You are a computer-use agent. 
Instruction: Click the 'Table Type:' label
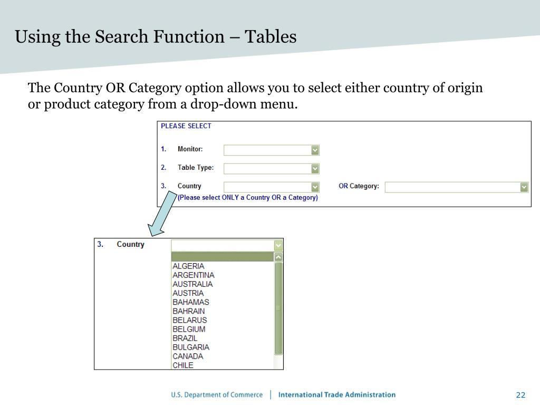[196, 168]
